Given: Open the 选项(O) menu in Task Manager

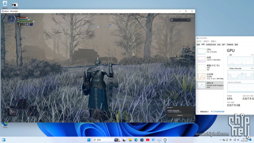Looking at the screenshot, I should [206, 41].
